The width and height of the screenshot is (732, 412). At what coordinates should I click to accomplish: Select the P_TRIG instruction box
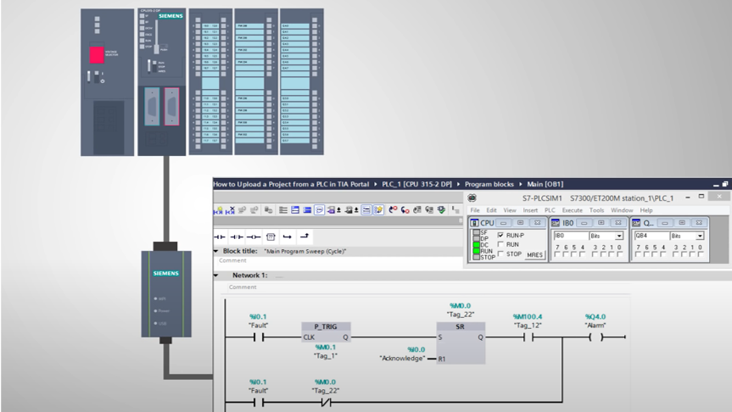tap(326, 332)
